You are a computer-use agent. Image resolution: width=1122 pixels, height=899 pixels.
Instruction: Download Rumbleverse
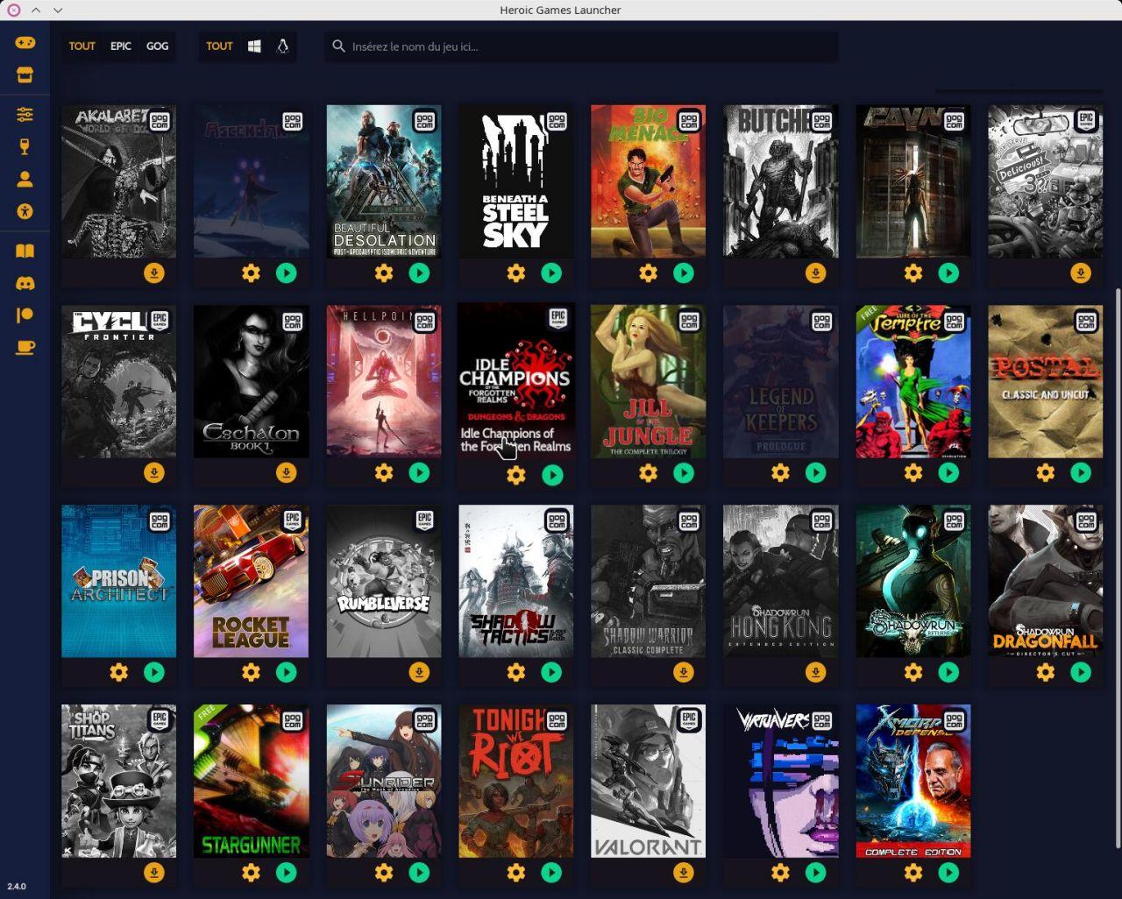point(419,673)
